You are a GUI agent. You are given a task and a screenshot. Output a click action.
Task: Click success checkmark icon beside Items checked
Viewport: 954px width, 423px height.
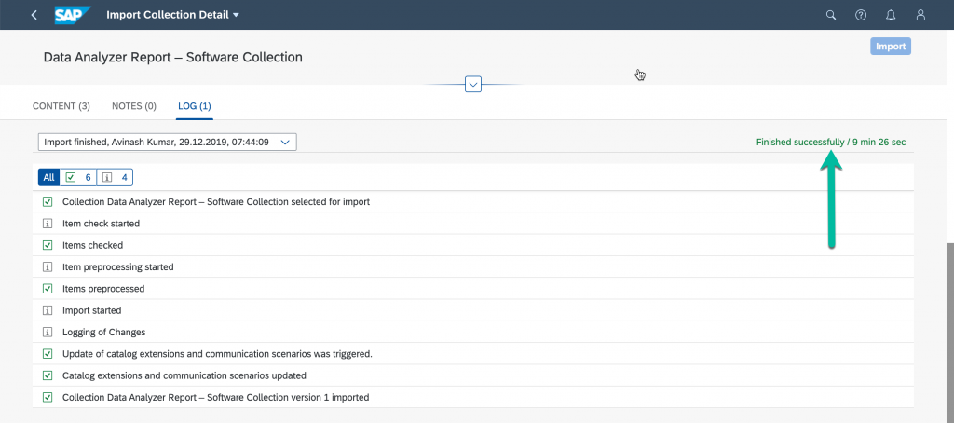[48, 245]
